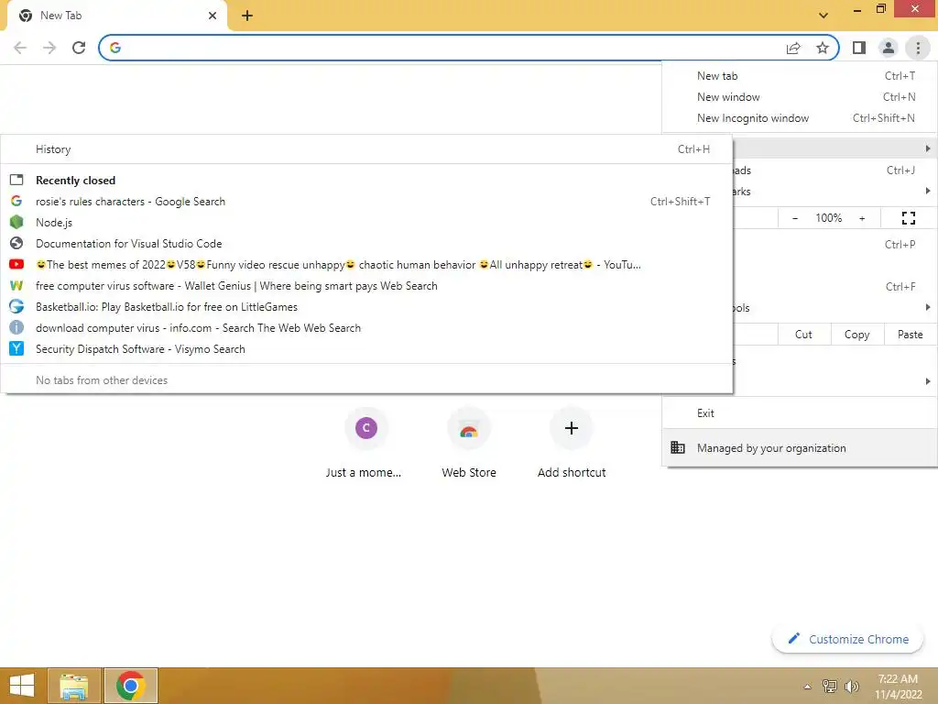The height and width of the screenshot is (704, 938).
Task: Reopen the Node.js closed tab
Action: [x=366, y=222]
